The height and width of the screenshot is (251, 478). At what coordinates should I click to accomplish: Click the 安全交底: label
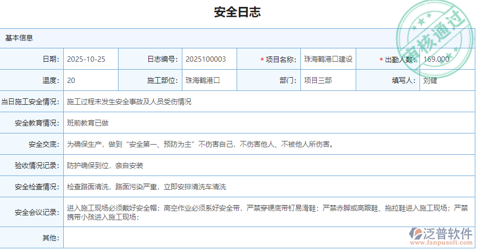[x=44, y=144]
